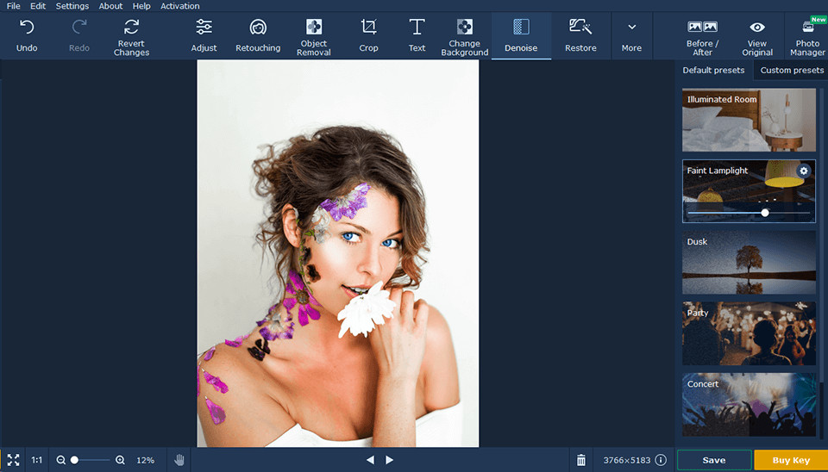Viewport: 828px width, 472px height.
Task: Open the Edit menu
Action: pos(37,6)
